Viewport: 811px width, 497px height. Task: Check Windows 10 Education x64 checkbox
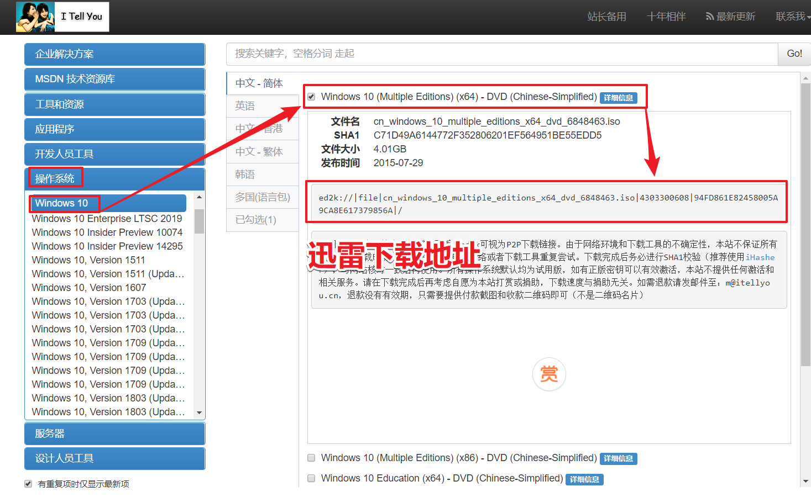pyautogui.click(x=311, y=478)
